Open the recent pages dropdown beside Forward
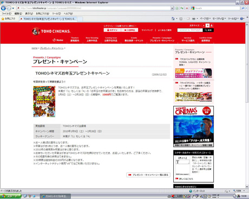 [x=13, y=8]
